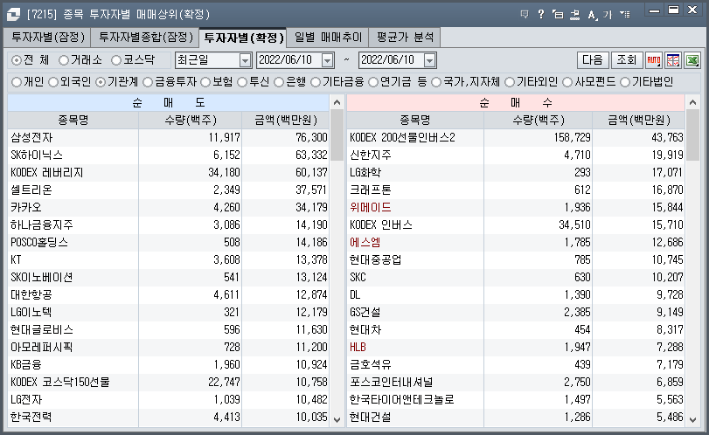Choose the 기타금융 radio button
Image resolution: width=709 pixels, height=435 pixels.
(316, 82)
